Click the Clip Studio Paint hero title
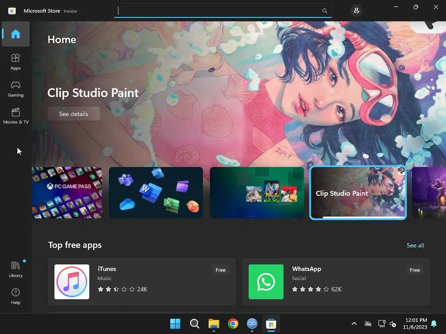Viewport: 446px width, 334px height. click(x=93, y=93)
